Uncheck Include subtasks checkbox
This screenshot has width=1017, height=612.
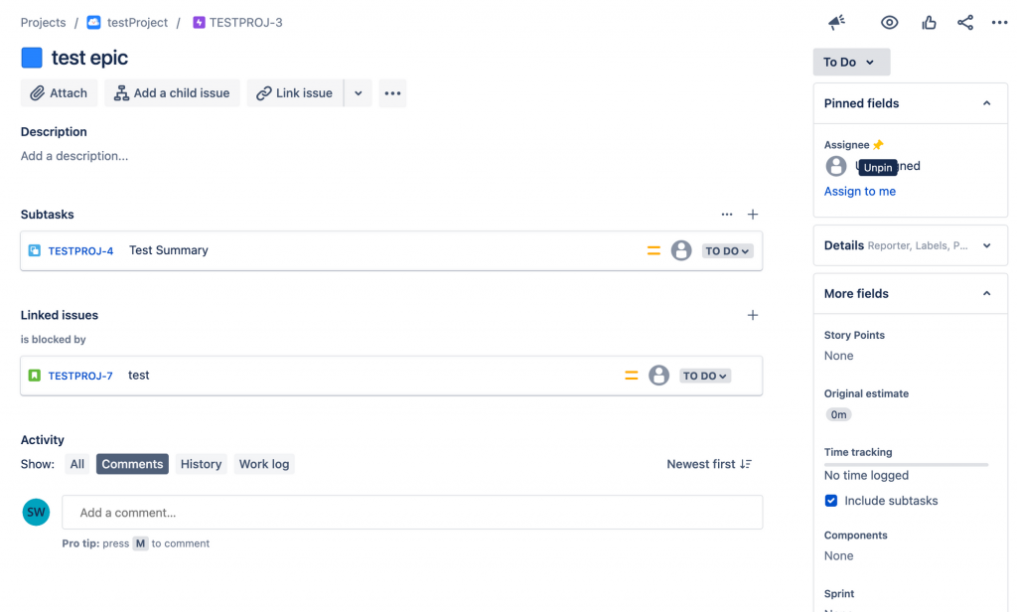831,501
